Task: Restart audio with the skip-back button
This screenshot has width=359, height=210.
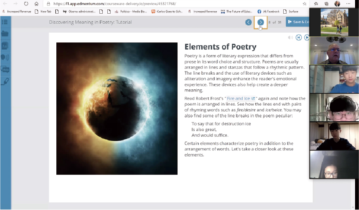Action: click(x=299, y=37)
